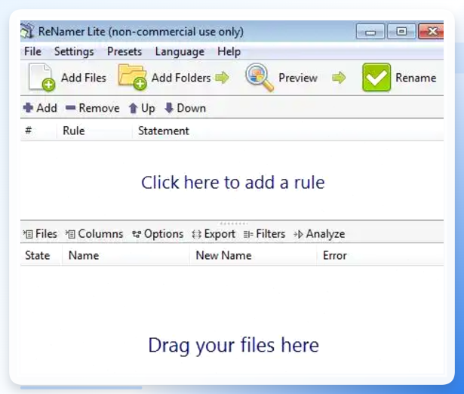This screenshot has height=394, width=464.
Task: Click the '#' column header
Action: (38, 131)
